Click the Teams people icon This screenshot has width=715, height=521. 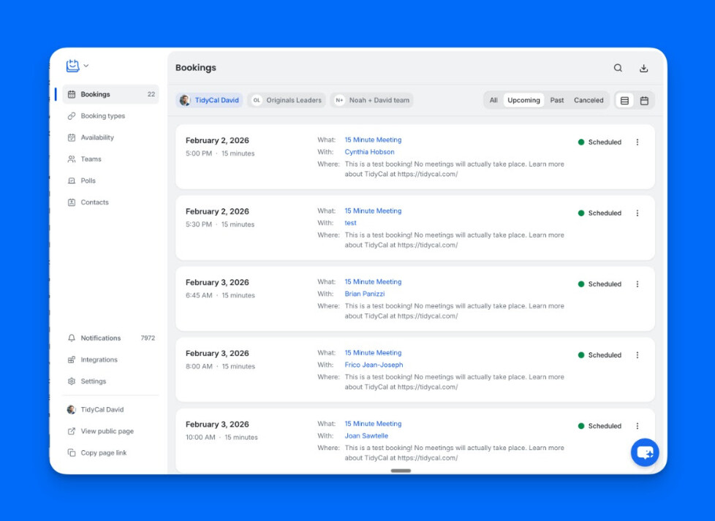pos(72,159)
